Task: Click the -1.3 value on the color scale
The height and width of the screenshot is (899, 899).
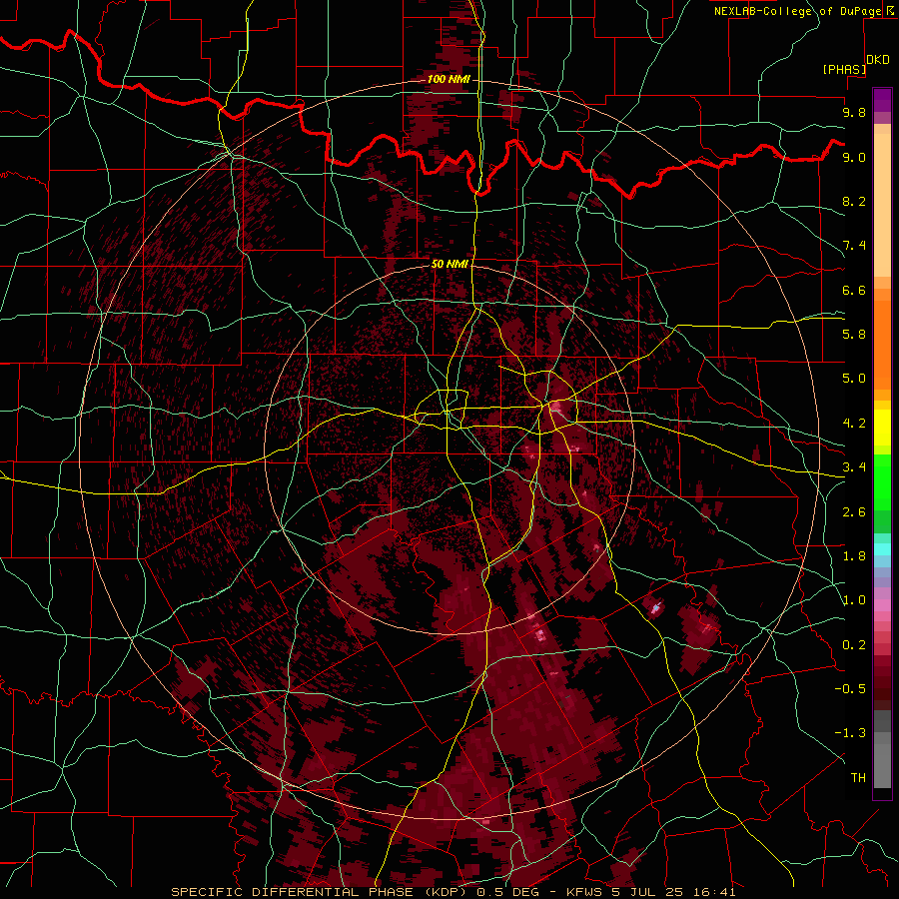Action: pyautogui.click(x=850, y=733)
